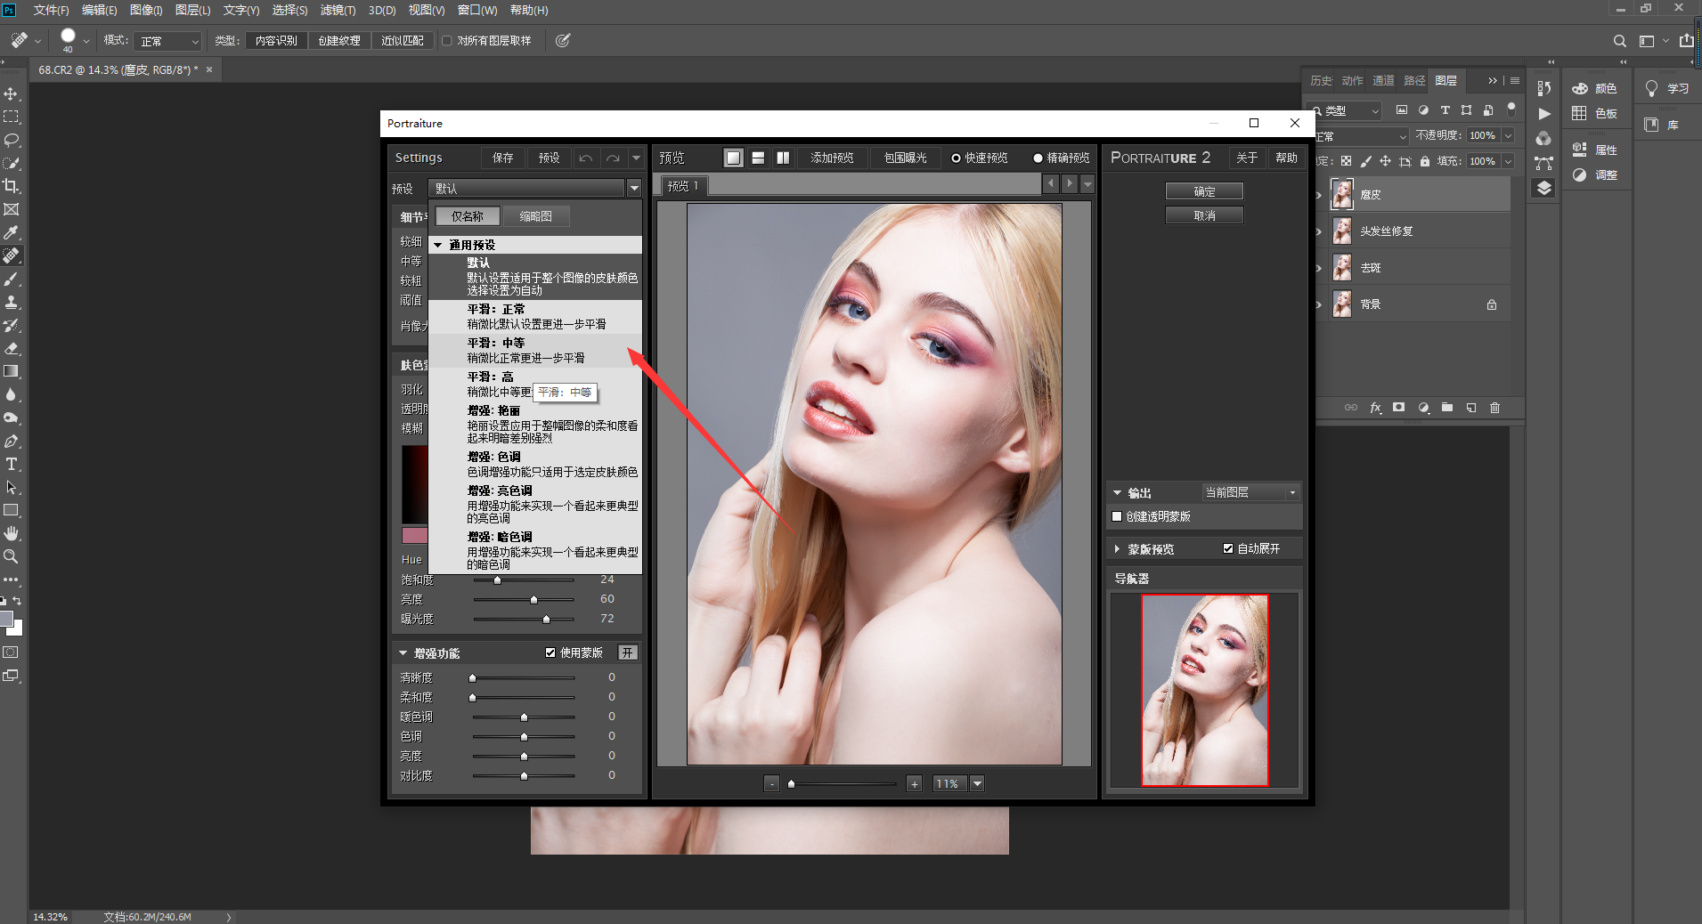This screenshot has height=924, width=1702.
Task: Select the Eraser tool
Action: point(12,348)
